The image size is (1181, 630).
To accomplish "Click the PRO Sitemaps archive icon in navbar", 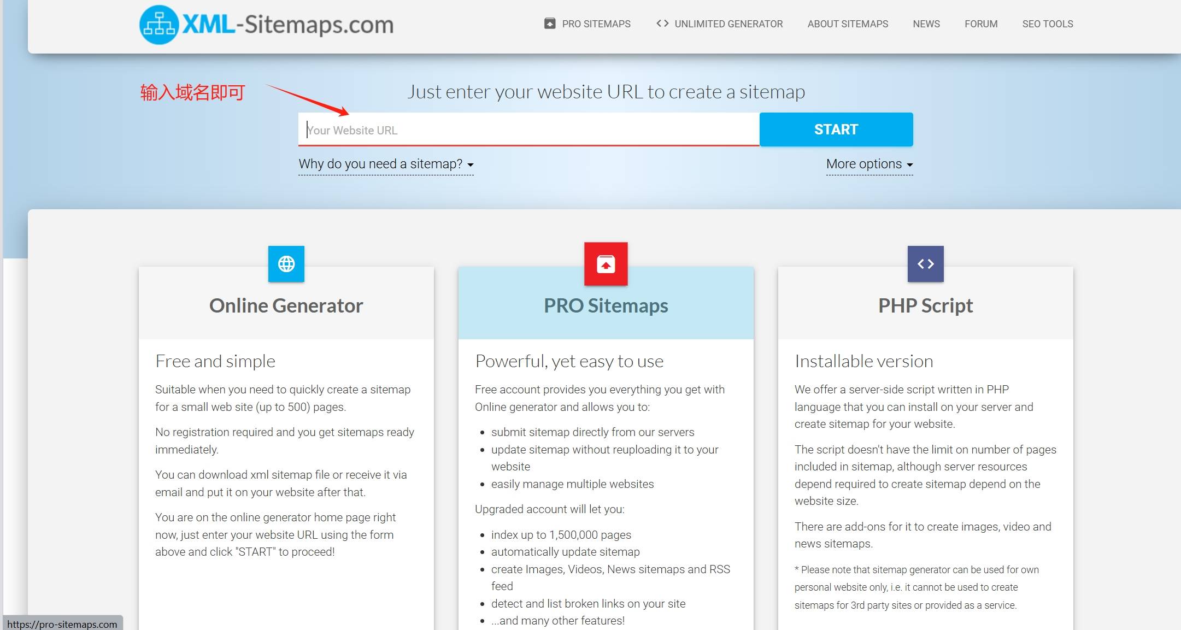I will [x=550, y=23].
